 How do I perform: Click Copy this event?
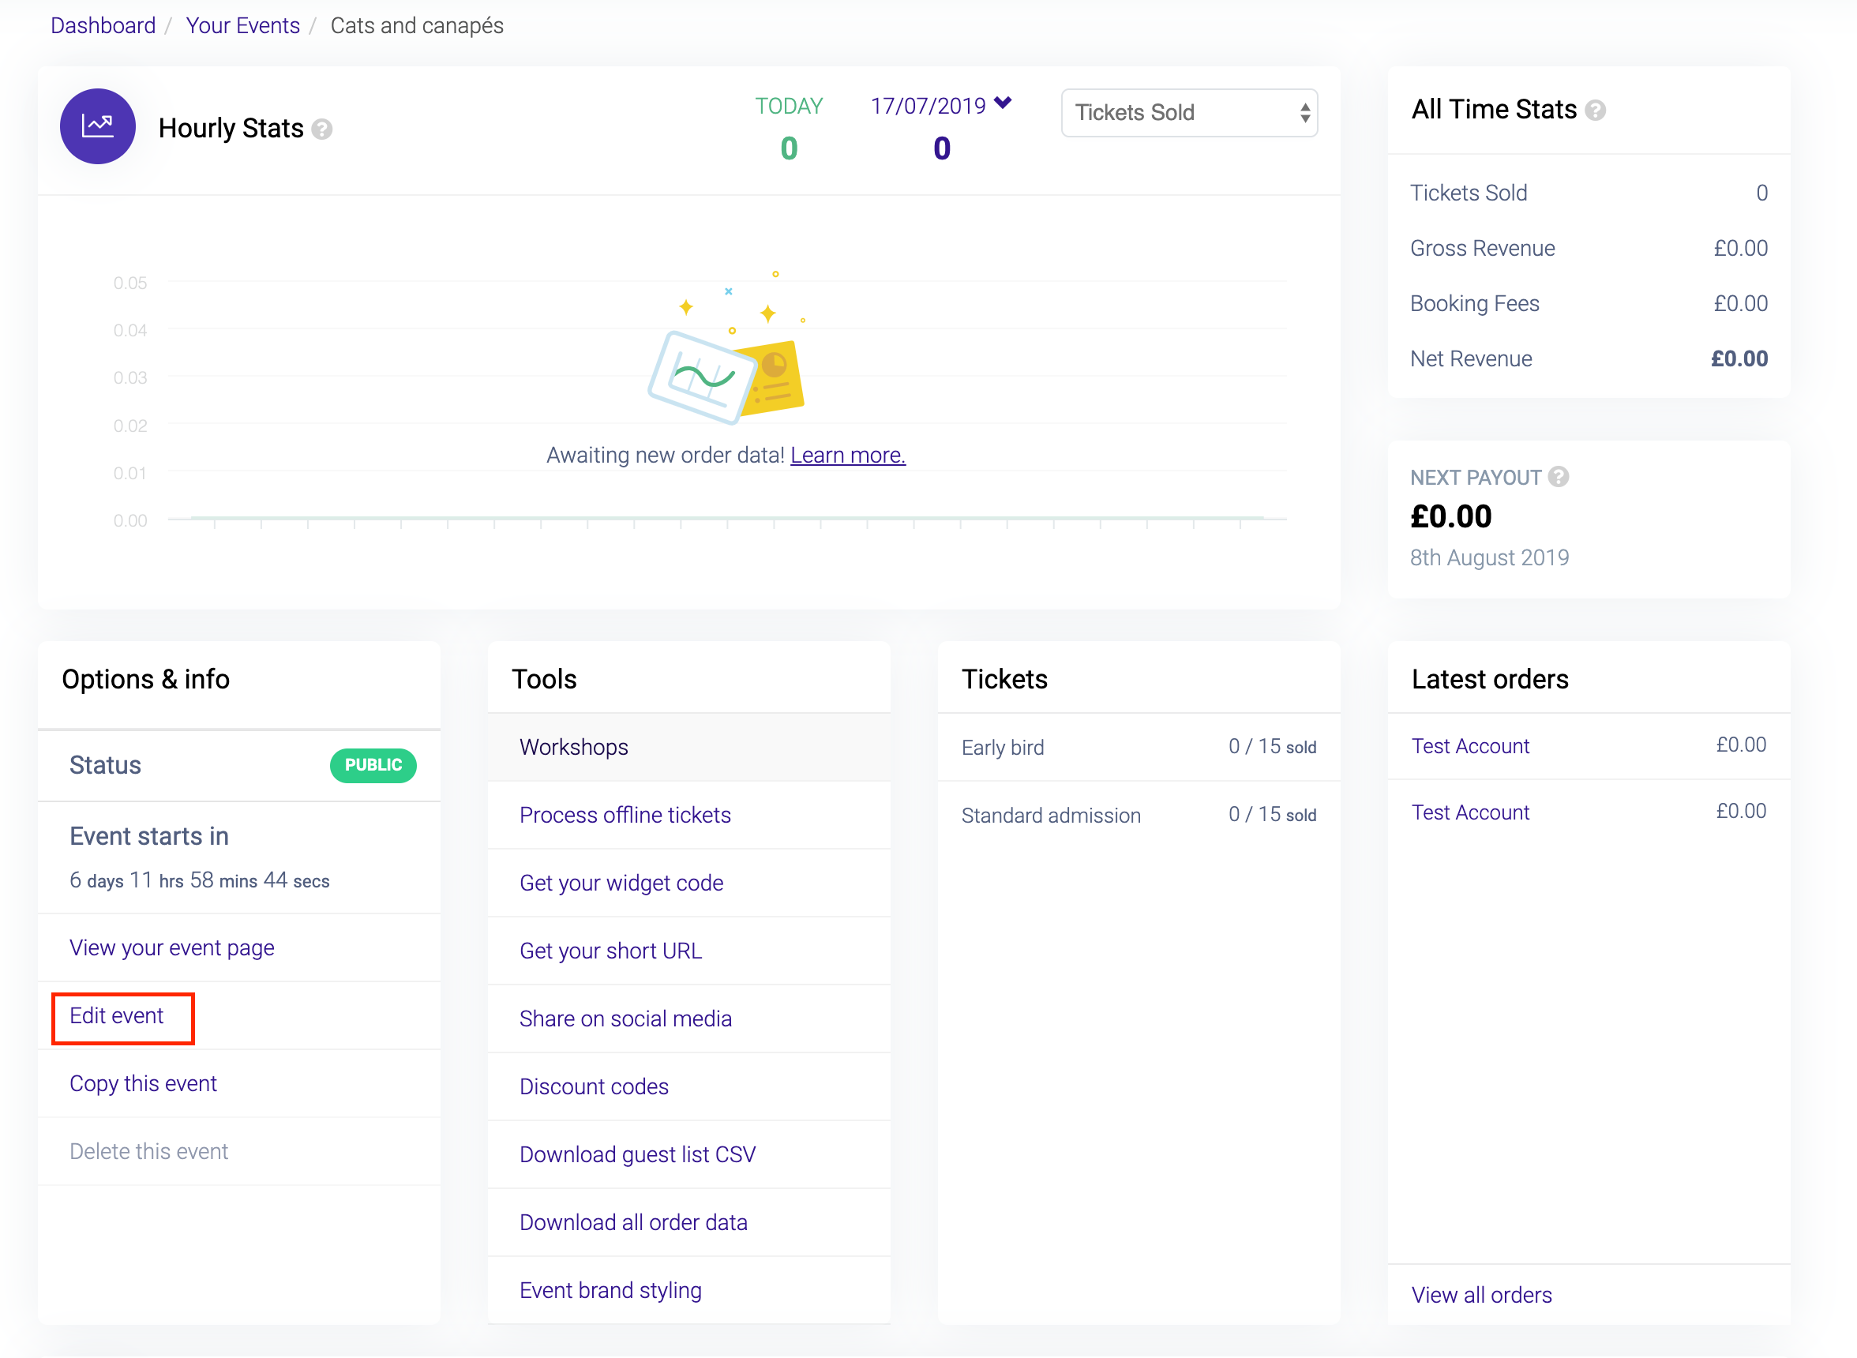point(143,1082)
